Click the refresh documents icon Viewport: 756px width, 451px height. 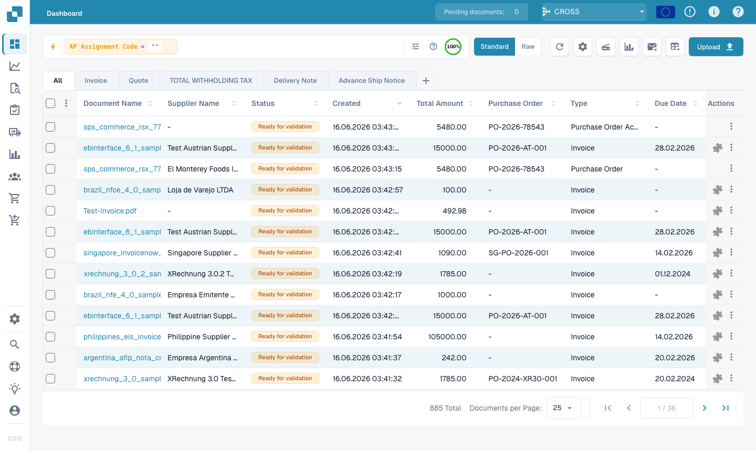coord(560,47)
